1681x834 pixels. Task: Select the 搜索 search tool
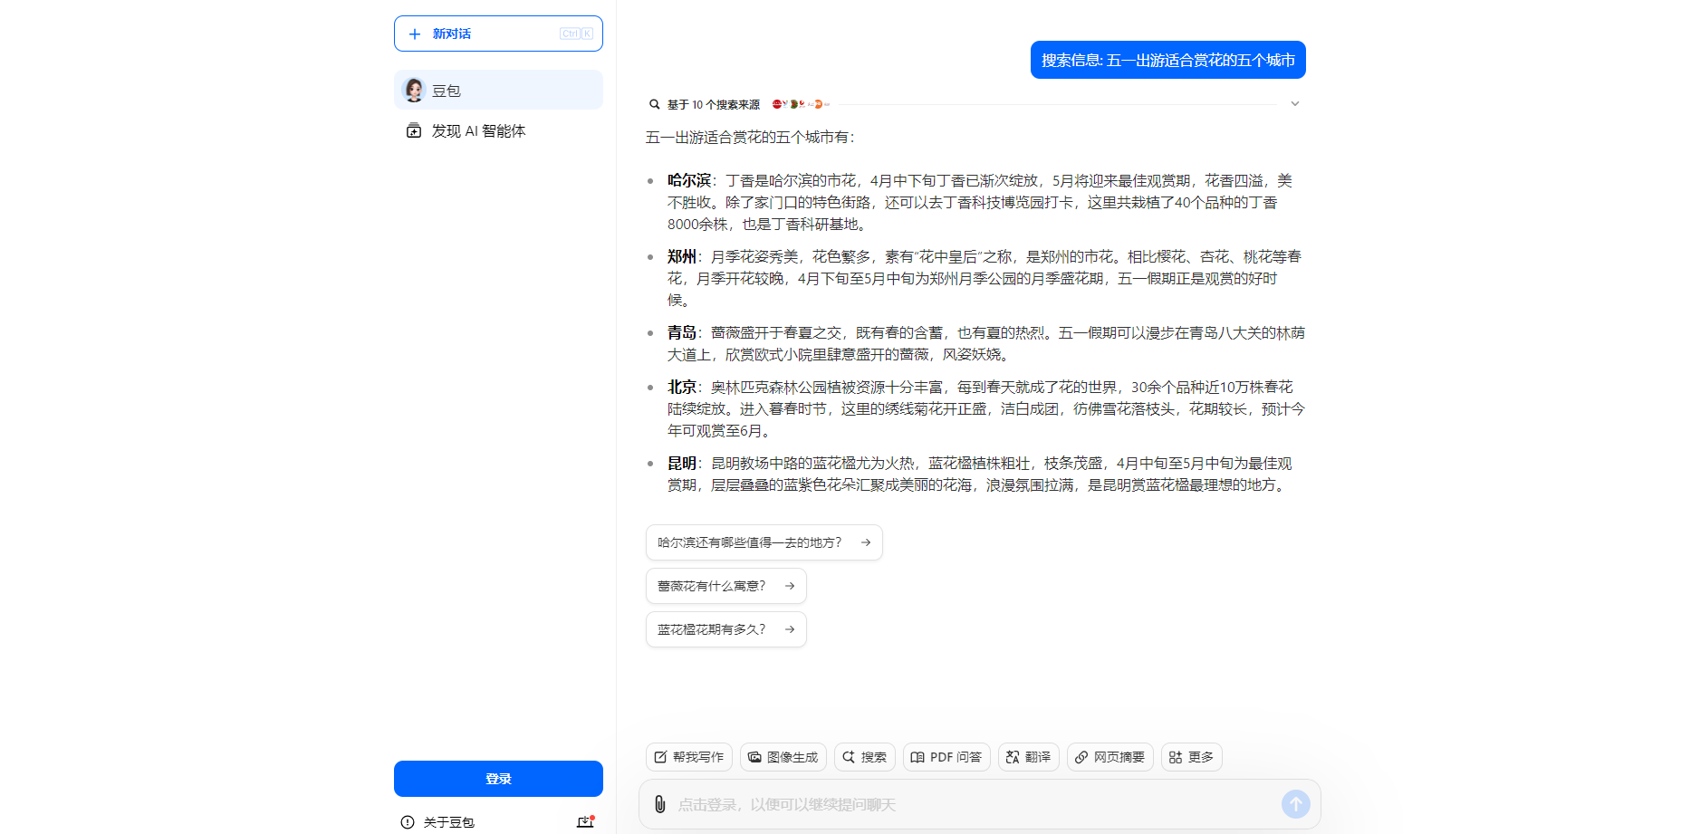pyautogui.click(x=864, y=757)
